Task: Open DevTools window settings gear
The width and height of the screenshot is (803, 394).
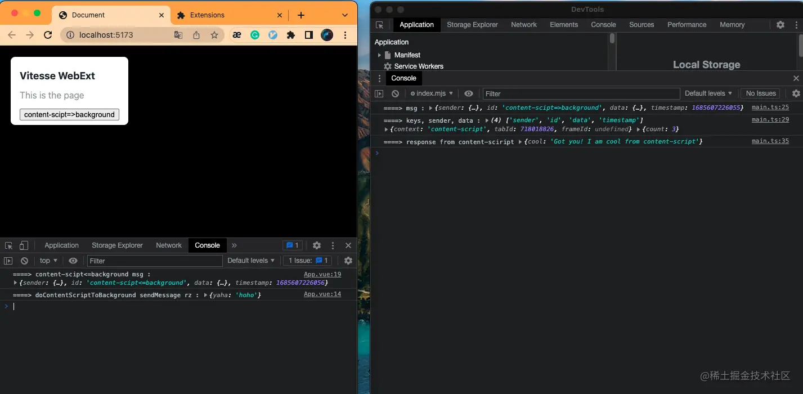Action: tap(780, 25)
